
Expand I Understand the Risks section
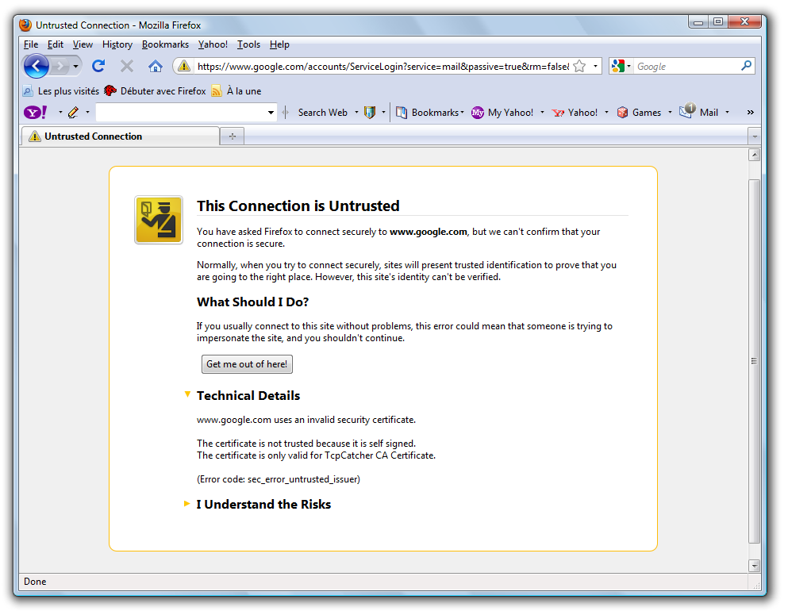pos(187,503)
